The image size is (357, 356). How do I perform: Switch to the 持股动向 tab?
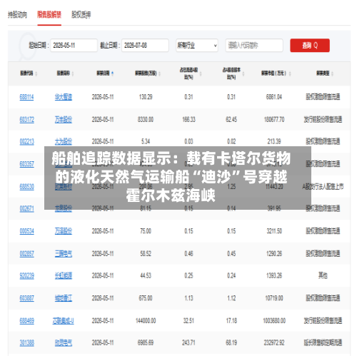pos(17,15)
